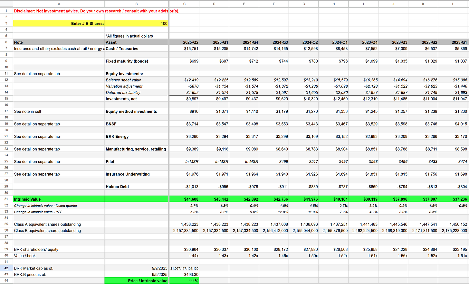Click 'Investments, net' row label
Screen dimensions: 469x284
121,99
